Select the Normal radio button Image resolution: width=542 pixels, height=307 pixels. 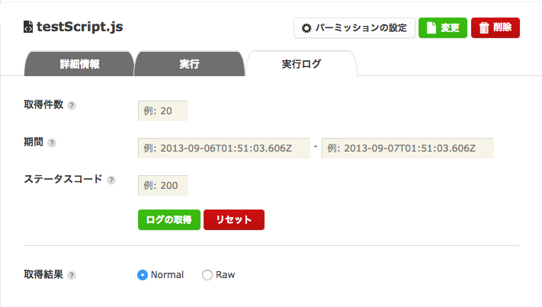[143, 275]
